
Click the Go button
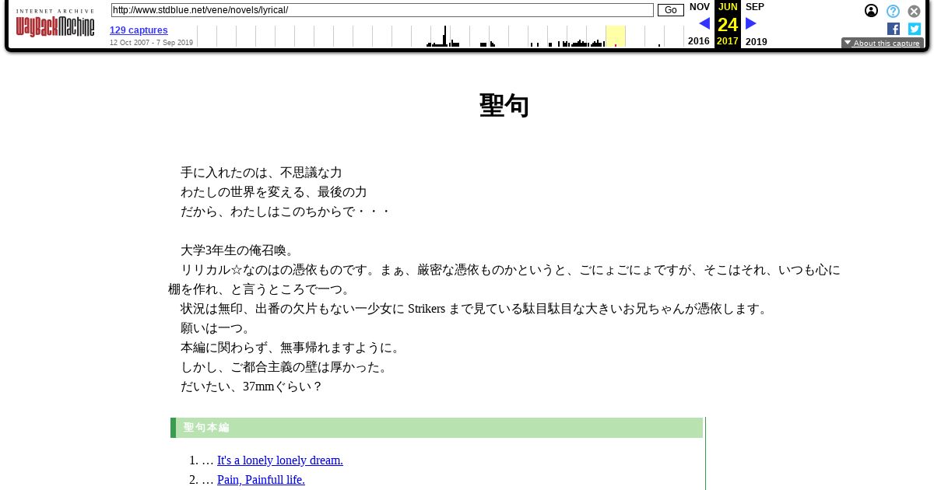pos(670,10)
